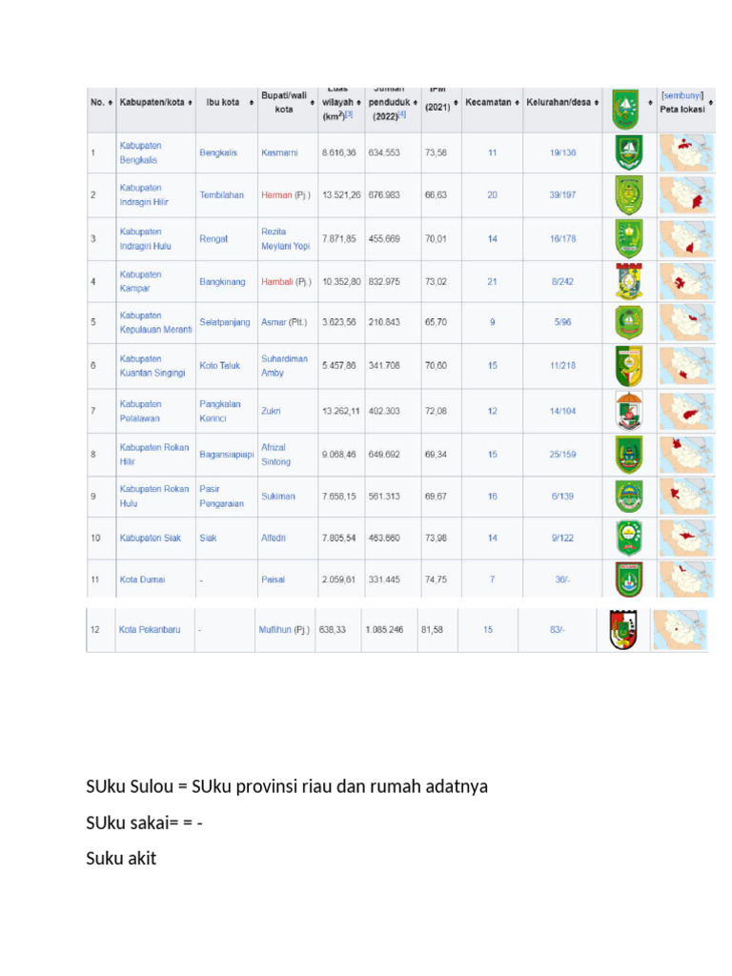Click the Kabupaten Kampar coat of arms
Screen dimensions: 732x976
(x=629, y=281)
